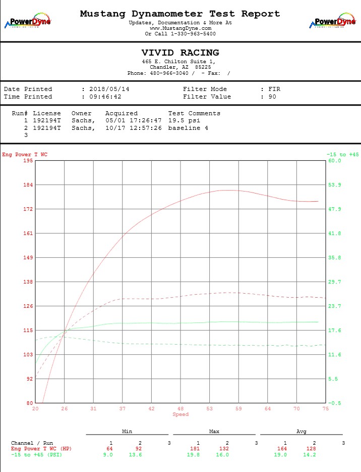Click the red Eng Power T WC axis label

pyautogui.click(x=25, y=154)
